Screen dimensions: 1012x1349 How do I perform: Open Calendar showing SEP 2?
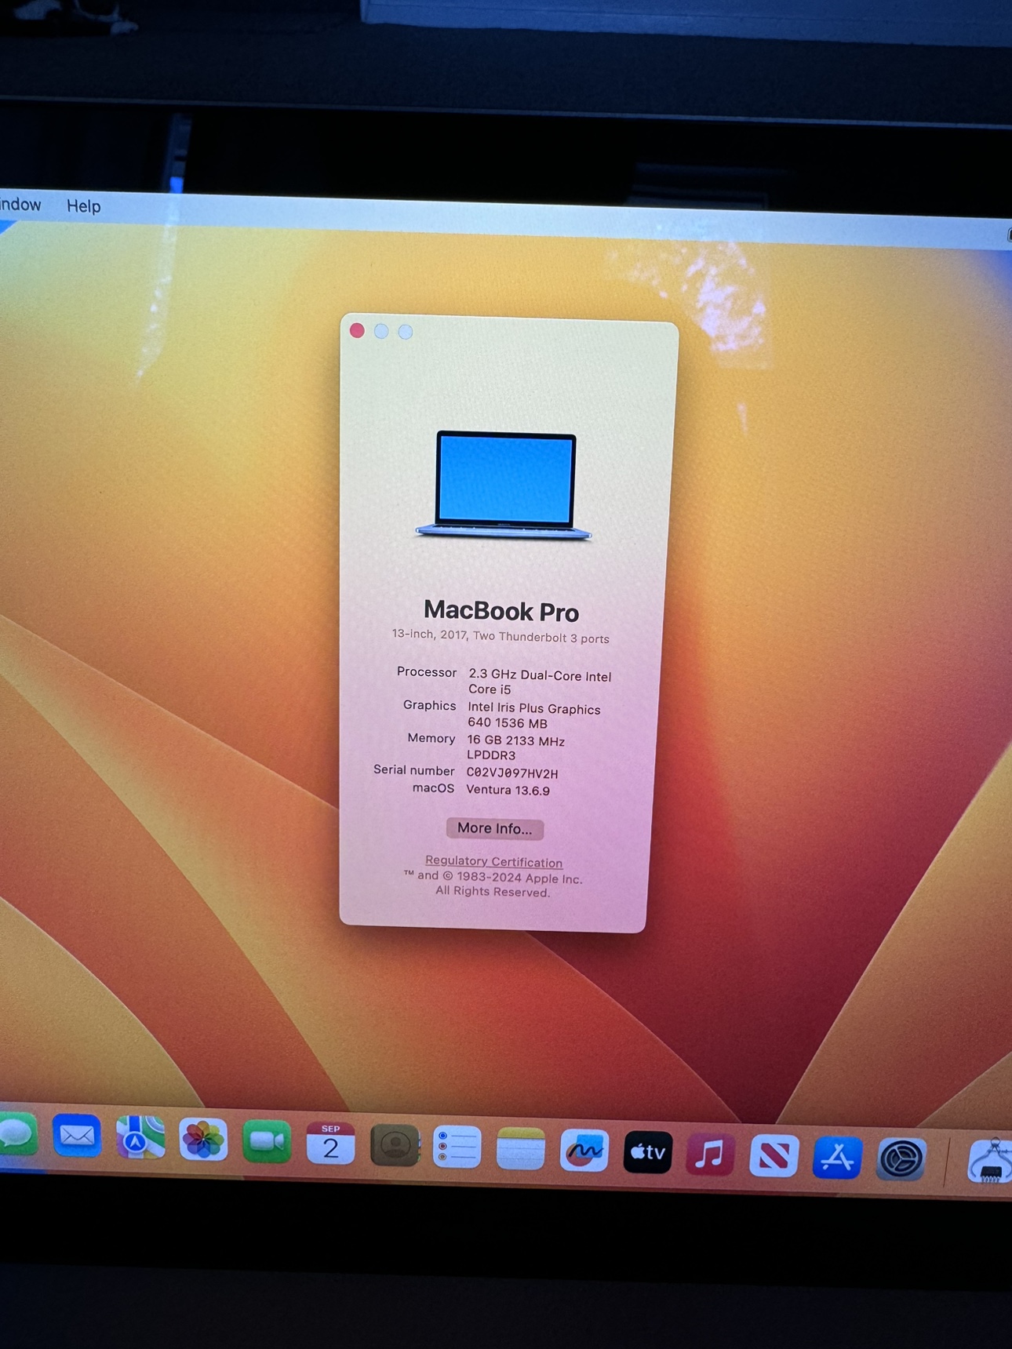pyautogui.click(x=330, y=1144)
